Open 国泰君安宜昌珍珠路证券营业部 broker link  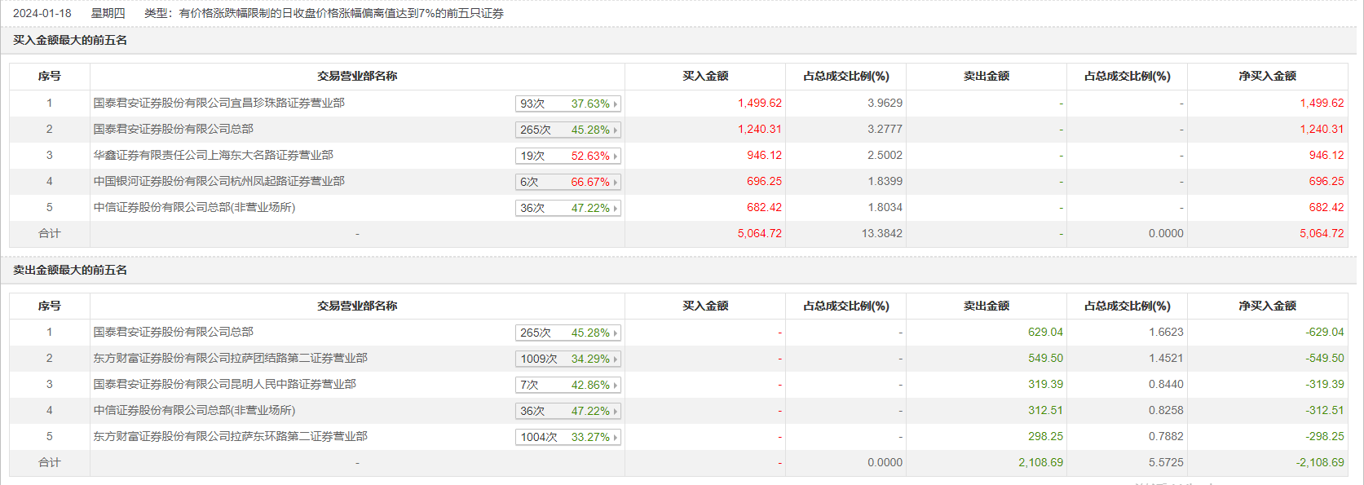coord(219,104)
